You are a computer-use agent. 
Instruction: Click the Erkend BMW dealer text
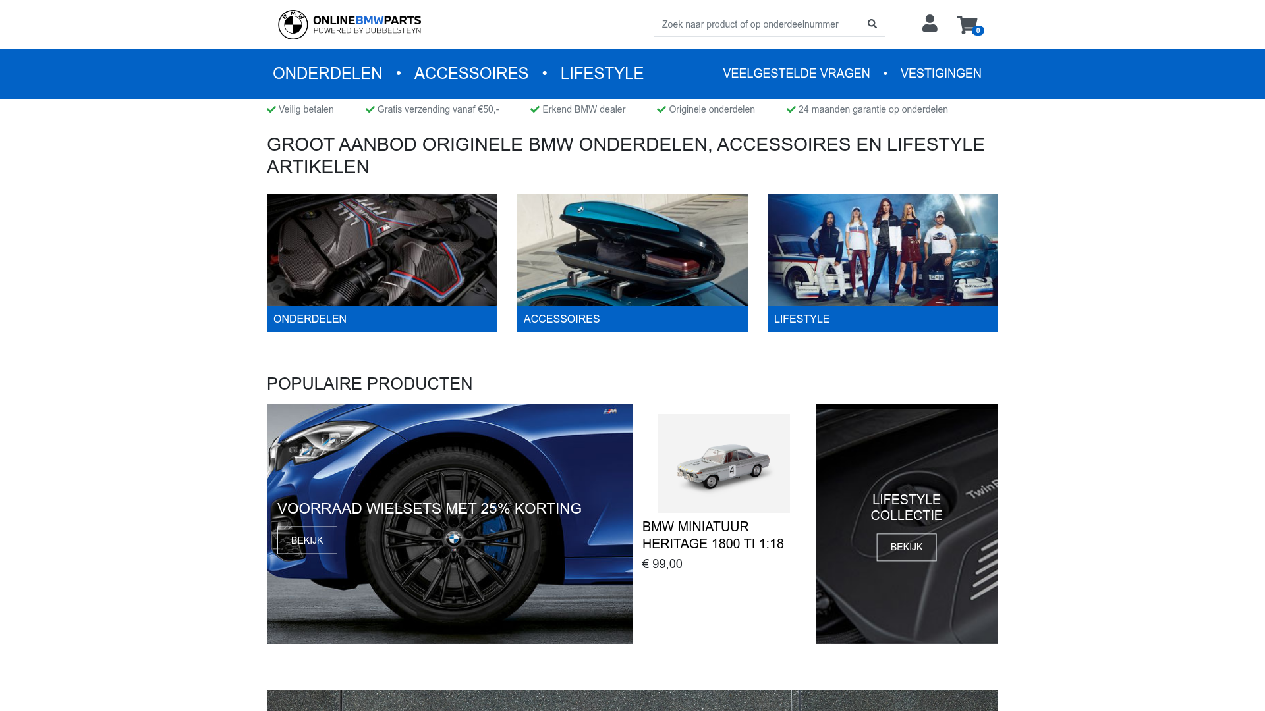[x=584, y=109]
